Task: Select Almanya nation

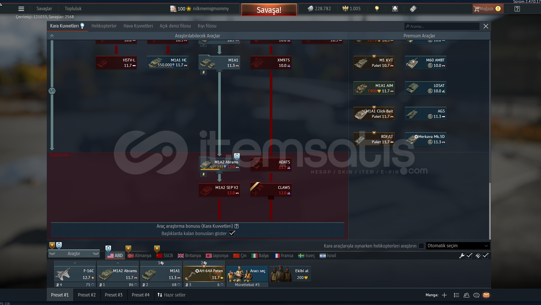Action: pyautogui.click(x=139, y=256)
